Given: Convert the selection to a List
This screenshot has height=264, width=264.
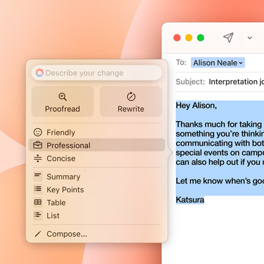Looking at the screenshot, I should 96,215.
